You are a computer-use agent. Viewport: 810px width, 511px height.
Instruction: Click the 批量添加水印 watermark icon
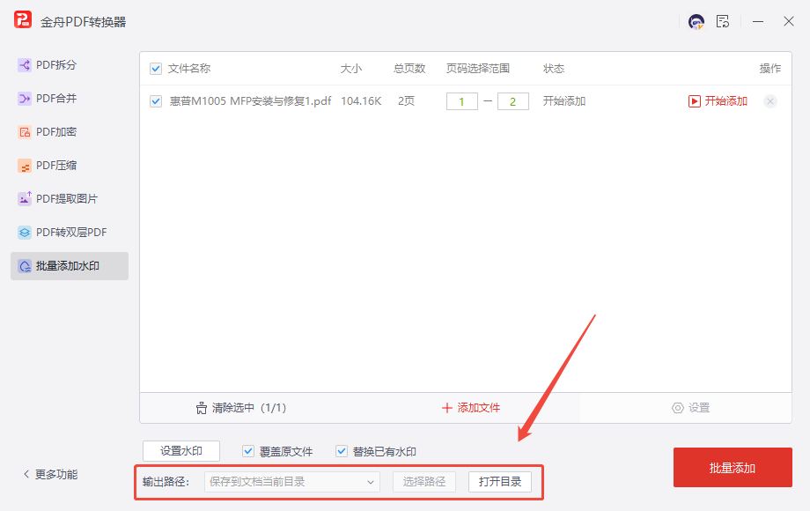point(25,266)
